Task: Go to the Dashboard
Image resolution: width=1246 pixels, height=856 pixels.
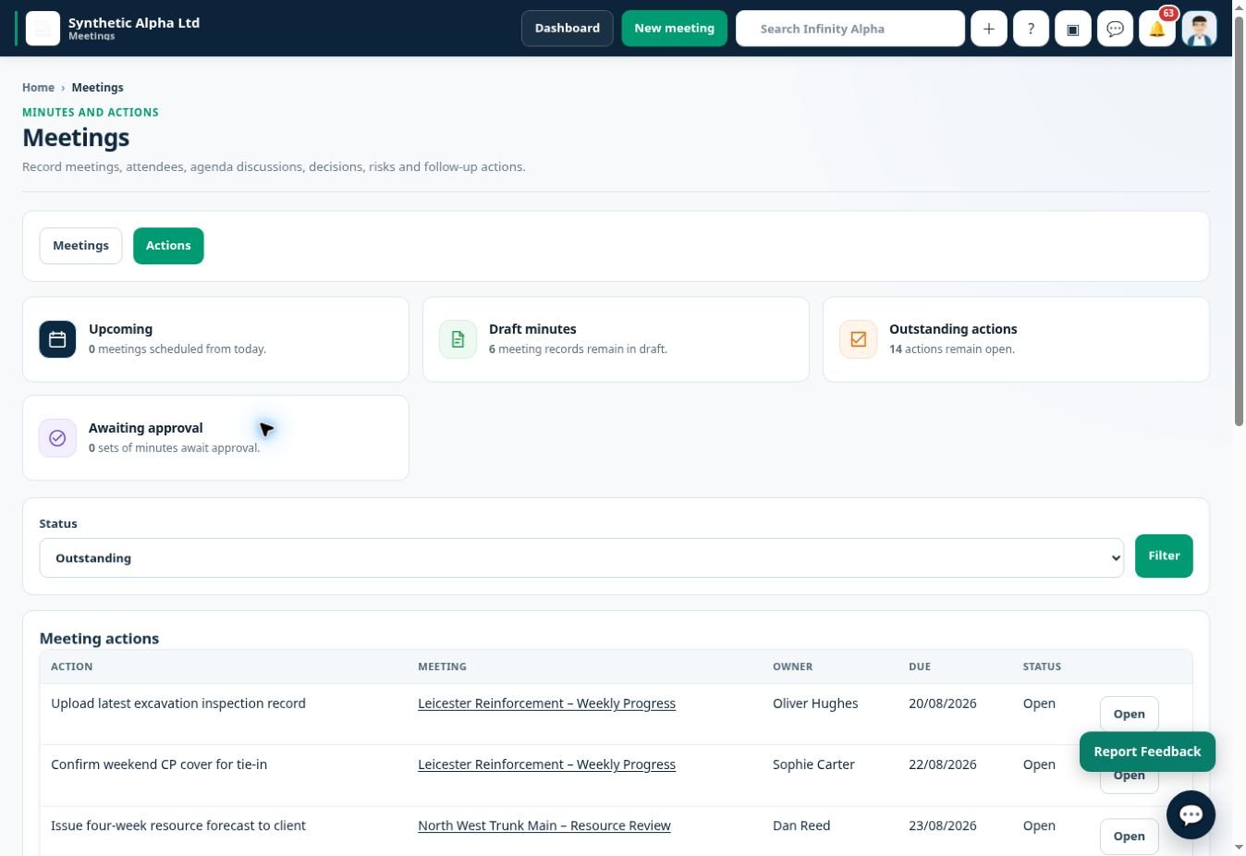Action: tap(568, 29)
